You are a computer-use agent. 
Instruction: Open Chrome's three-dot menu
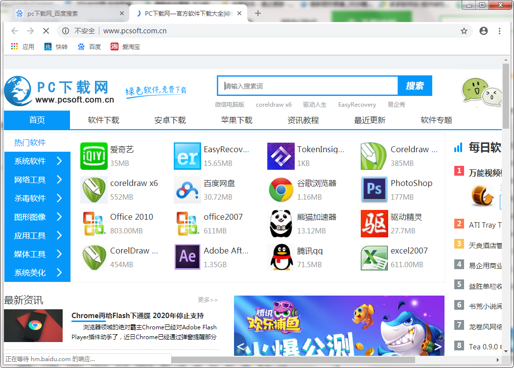point(500,31)
